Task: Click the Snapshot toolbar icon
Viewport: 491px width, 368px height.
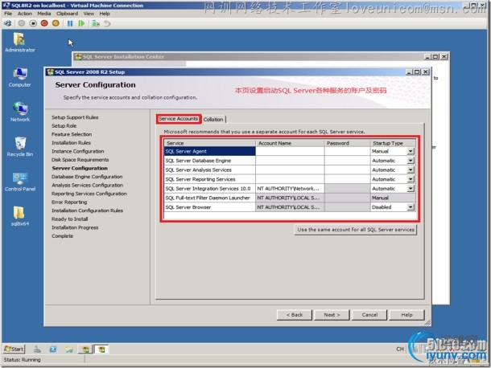Action: coord(96,23)
